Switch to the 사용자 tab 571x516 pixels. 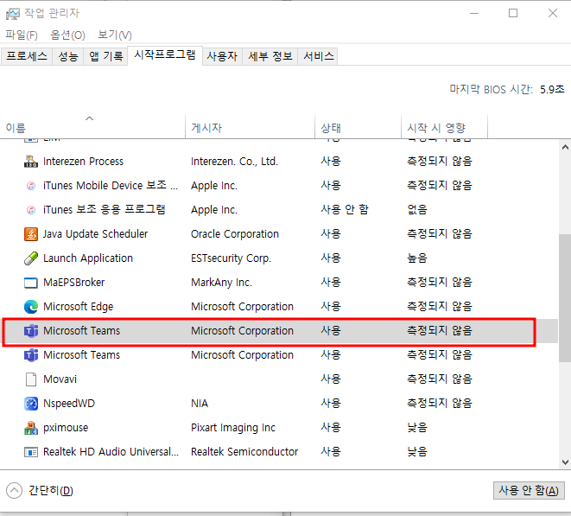(222, 56)
